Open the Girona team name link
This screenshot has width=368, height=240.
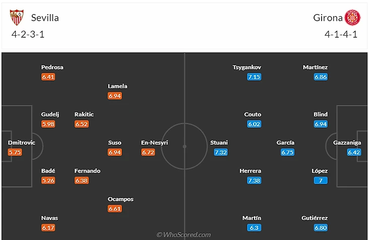click(x=328, y=18)
